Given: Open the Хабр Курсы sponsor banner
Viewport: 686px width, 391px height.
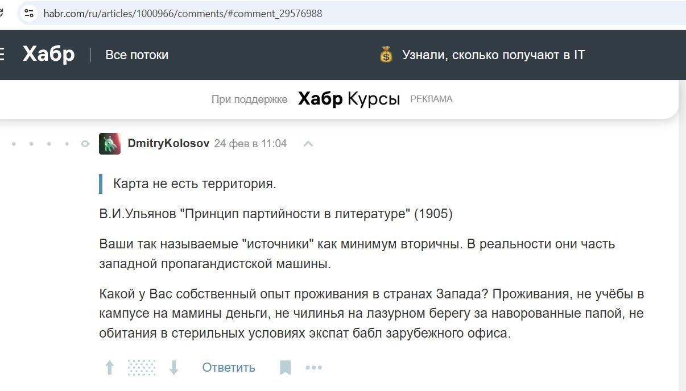Looking at the screenshot, I should coord(349,99).
